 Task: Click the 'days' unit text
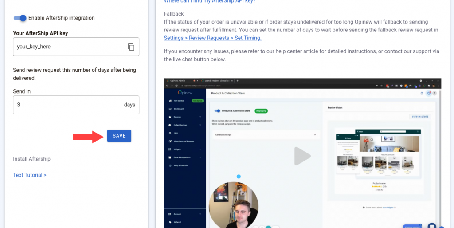point(129,105)
